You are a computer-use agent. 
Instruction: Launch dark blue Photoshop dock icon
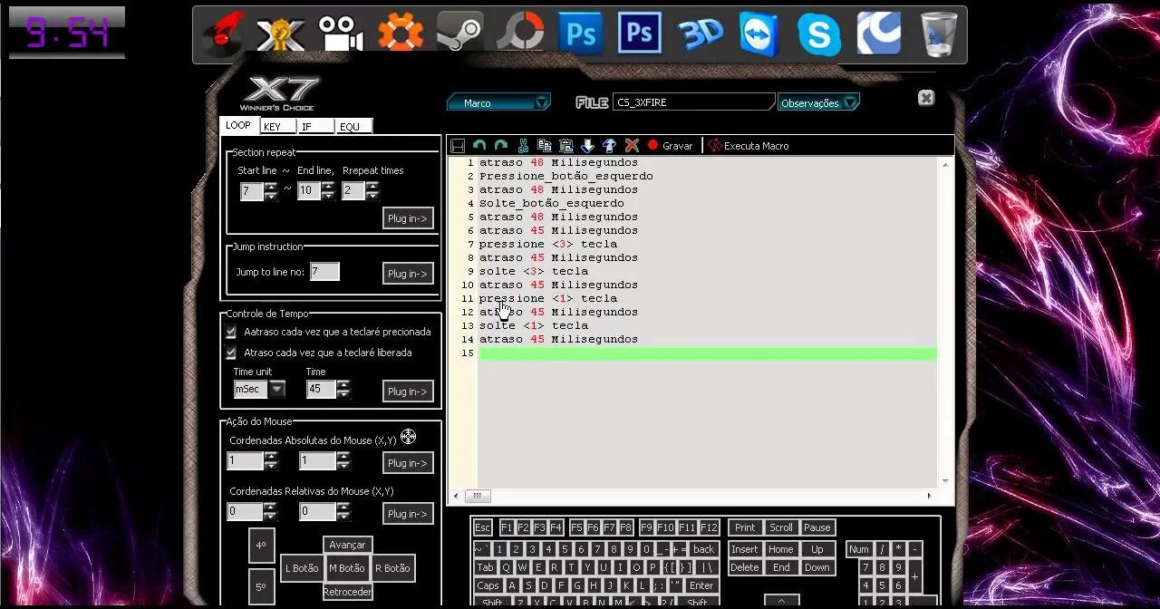(x=640, y=34)
